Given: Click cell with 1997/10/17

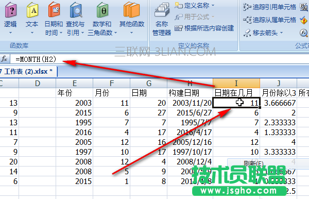Looking at the screenshot, I should pos(190,152).
